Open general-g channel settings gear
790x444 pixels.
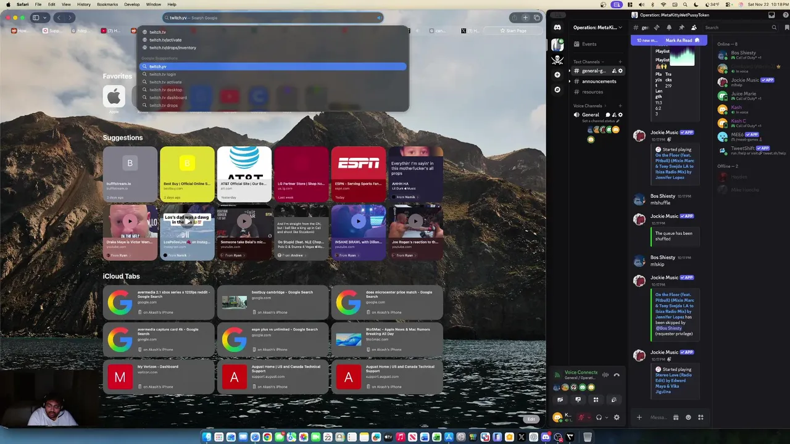pos(620,71)
